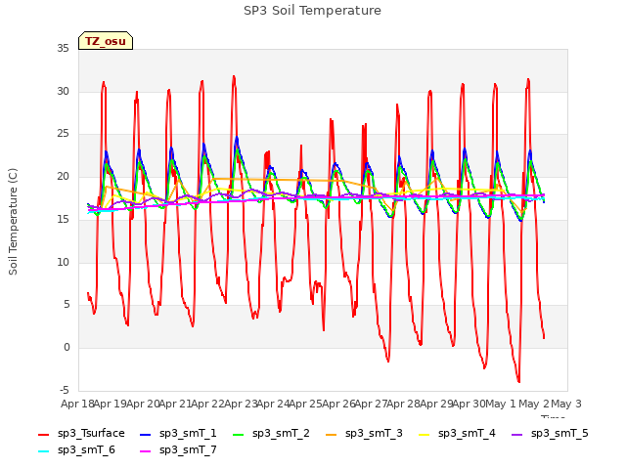Click yellow sp3_smT_4 legend color marker
The image size is (626, 469).
424,434
